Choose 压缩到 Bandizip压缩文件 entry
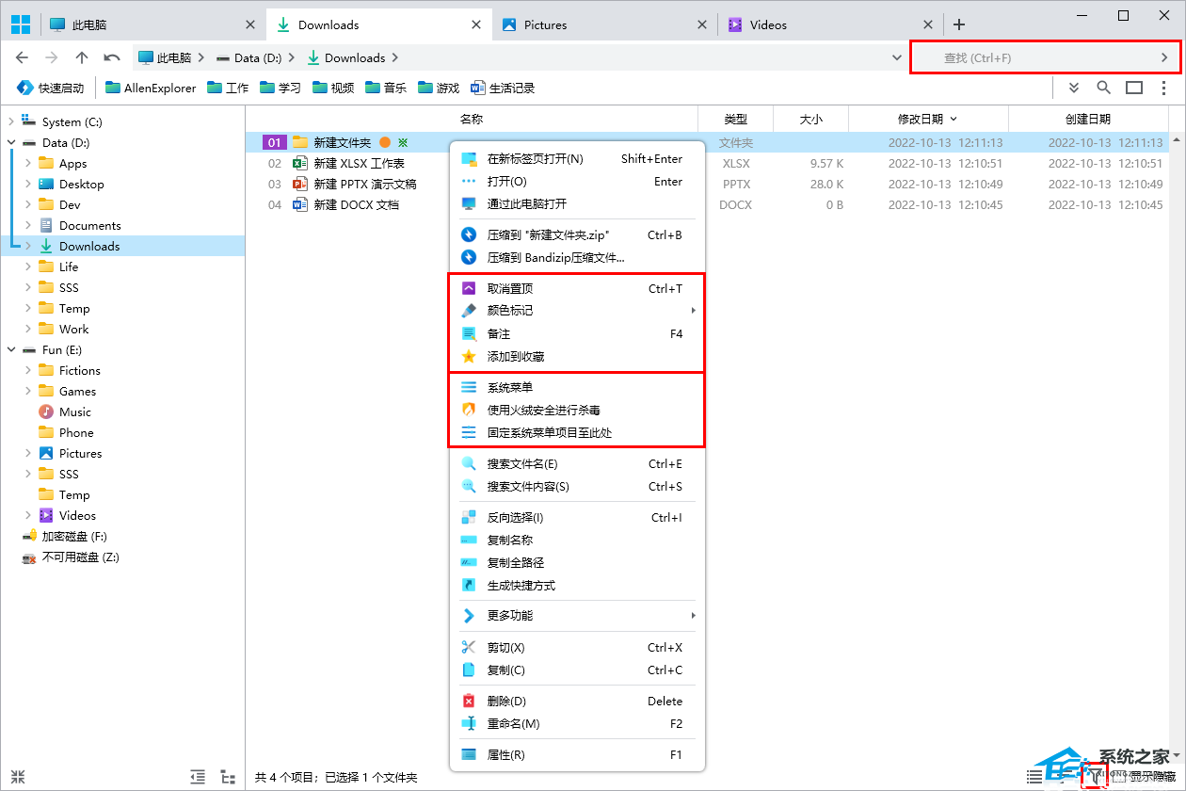 tap(577, 257)
